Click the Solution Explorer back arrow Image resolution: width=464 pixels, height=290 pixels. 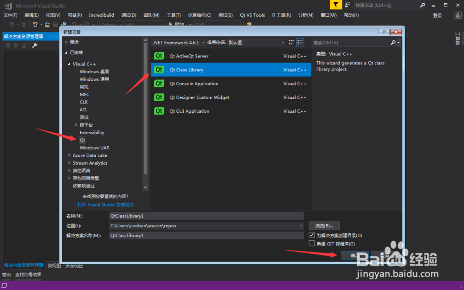point(8,45)
